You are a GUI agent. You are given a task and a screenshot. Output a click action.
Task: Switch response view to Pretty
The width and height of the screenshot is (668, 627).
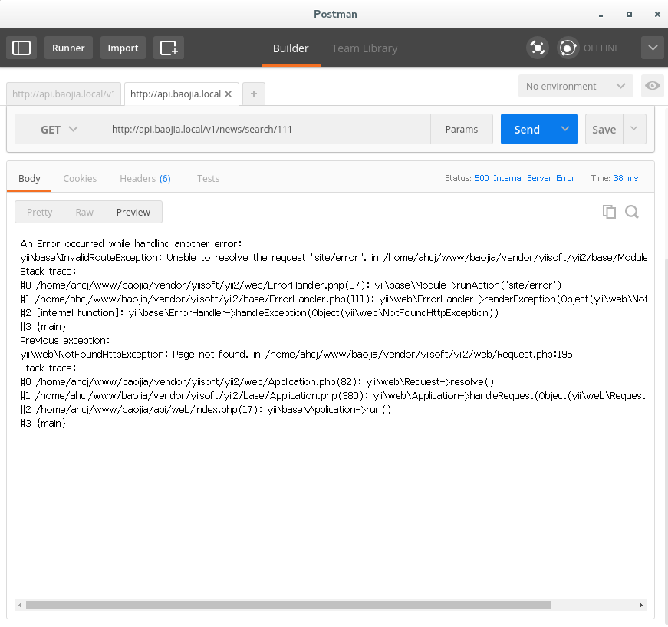[x=40, y=212]
